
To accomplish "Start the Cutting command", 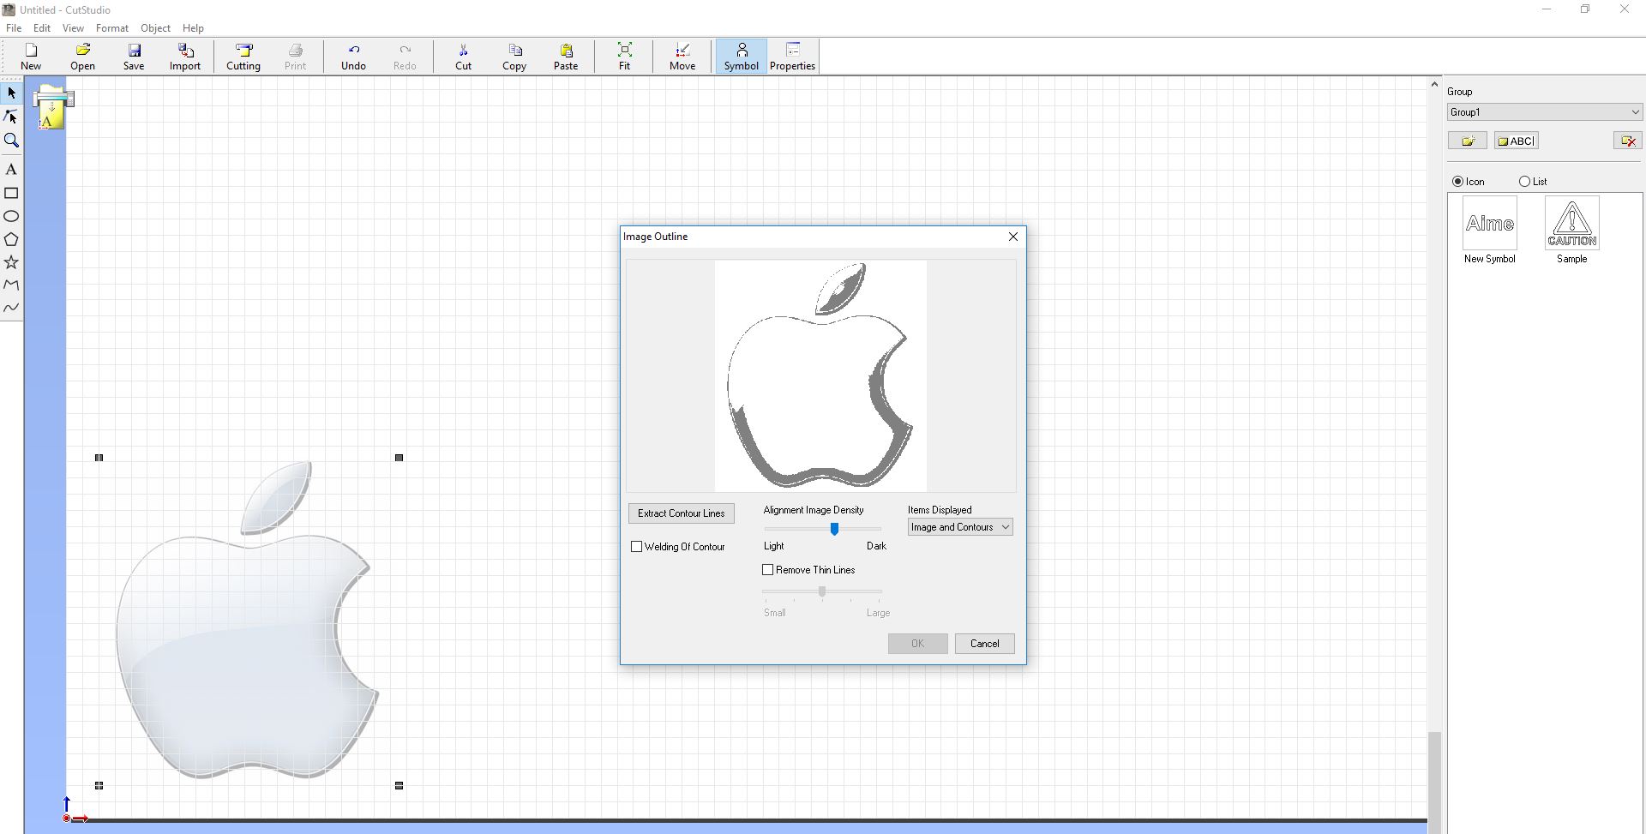I will coord(243,57).
